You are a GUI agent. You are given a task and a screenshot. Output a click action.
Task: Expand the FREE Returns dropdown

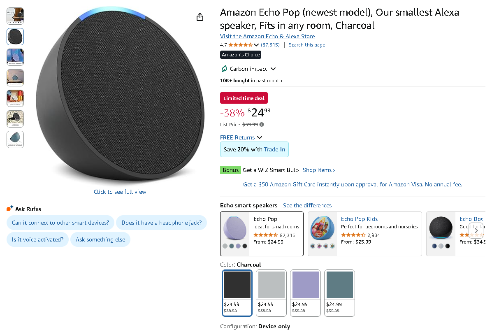tap(260, 137)
